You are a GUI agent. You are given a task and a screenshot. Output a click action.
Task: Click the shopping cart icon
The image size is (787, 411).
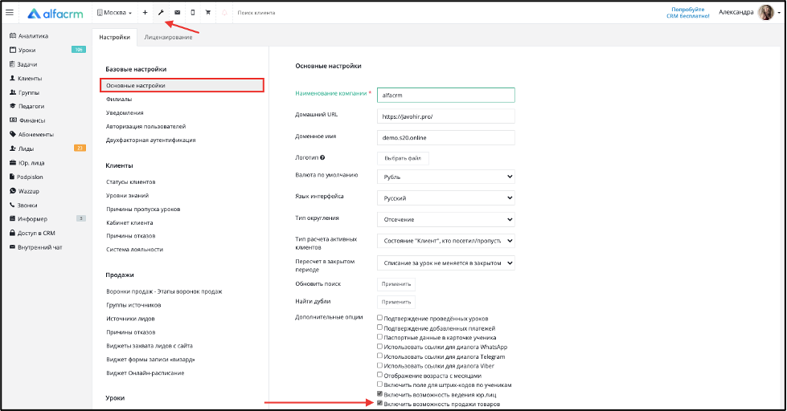click(x=207, y=13)
